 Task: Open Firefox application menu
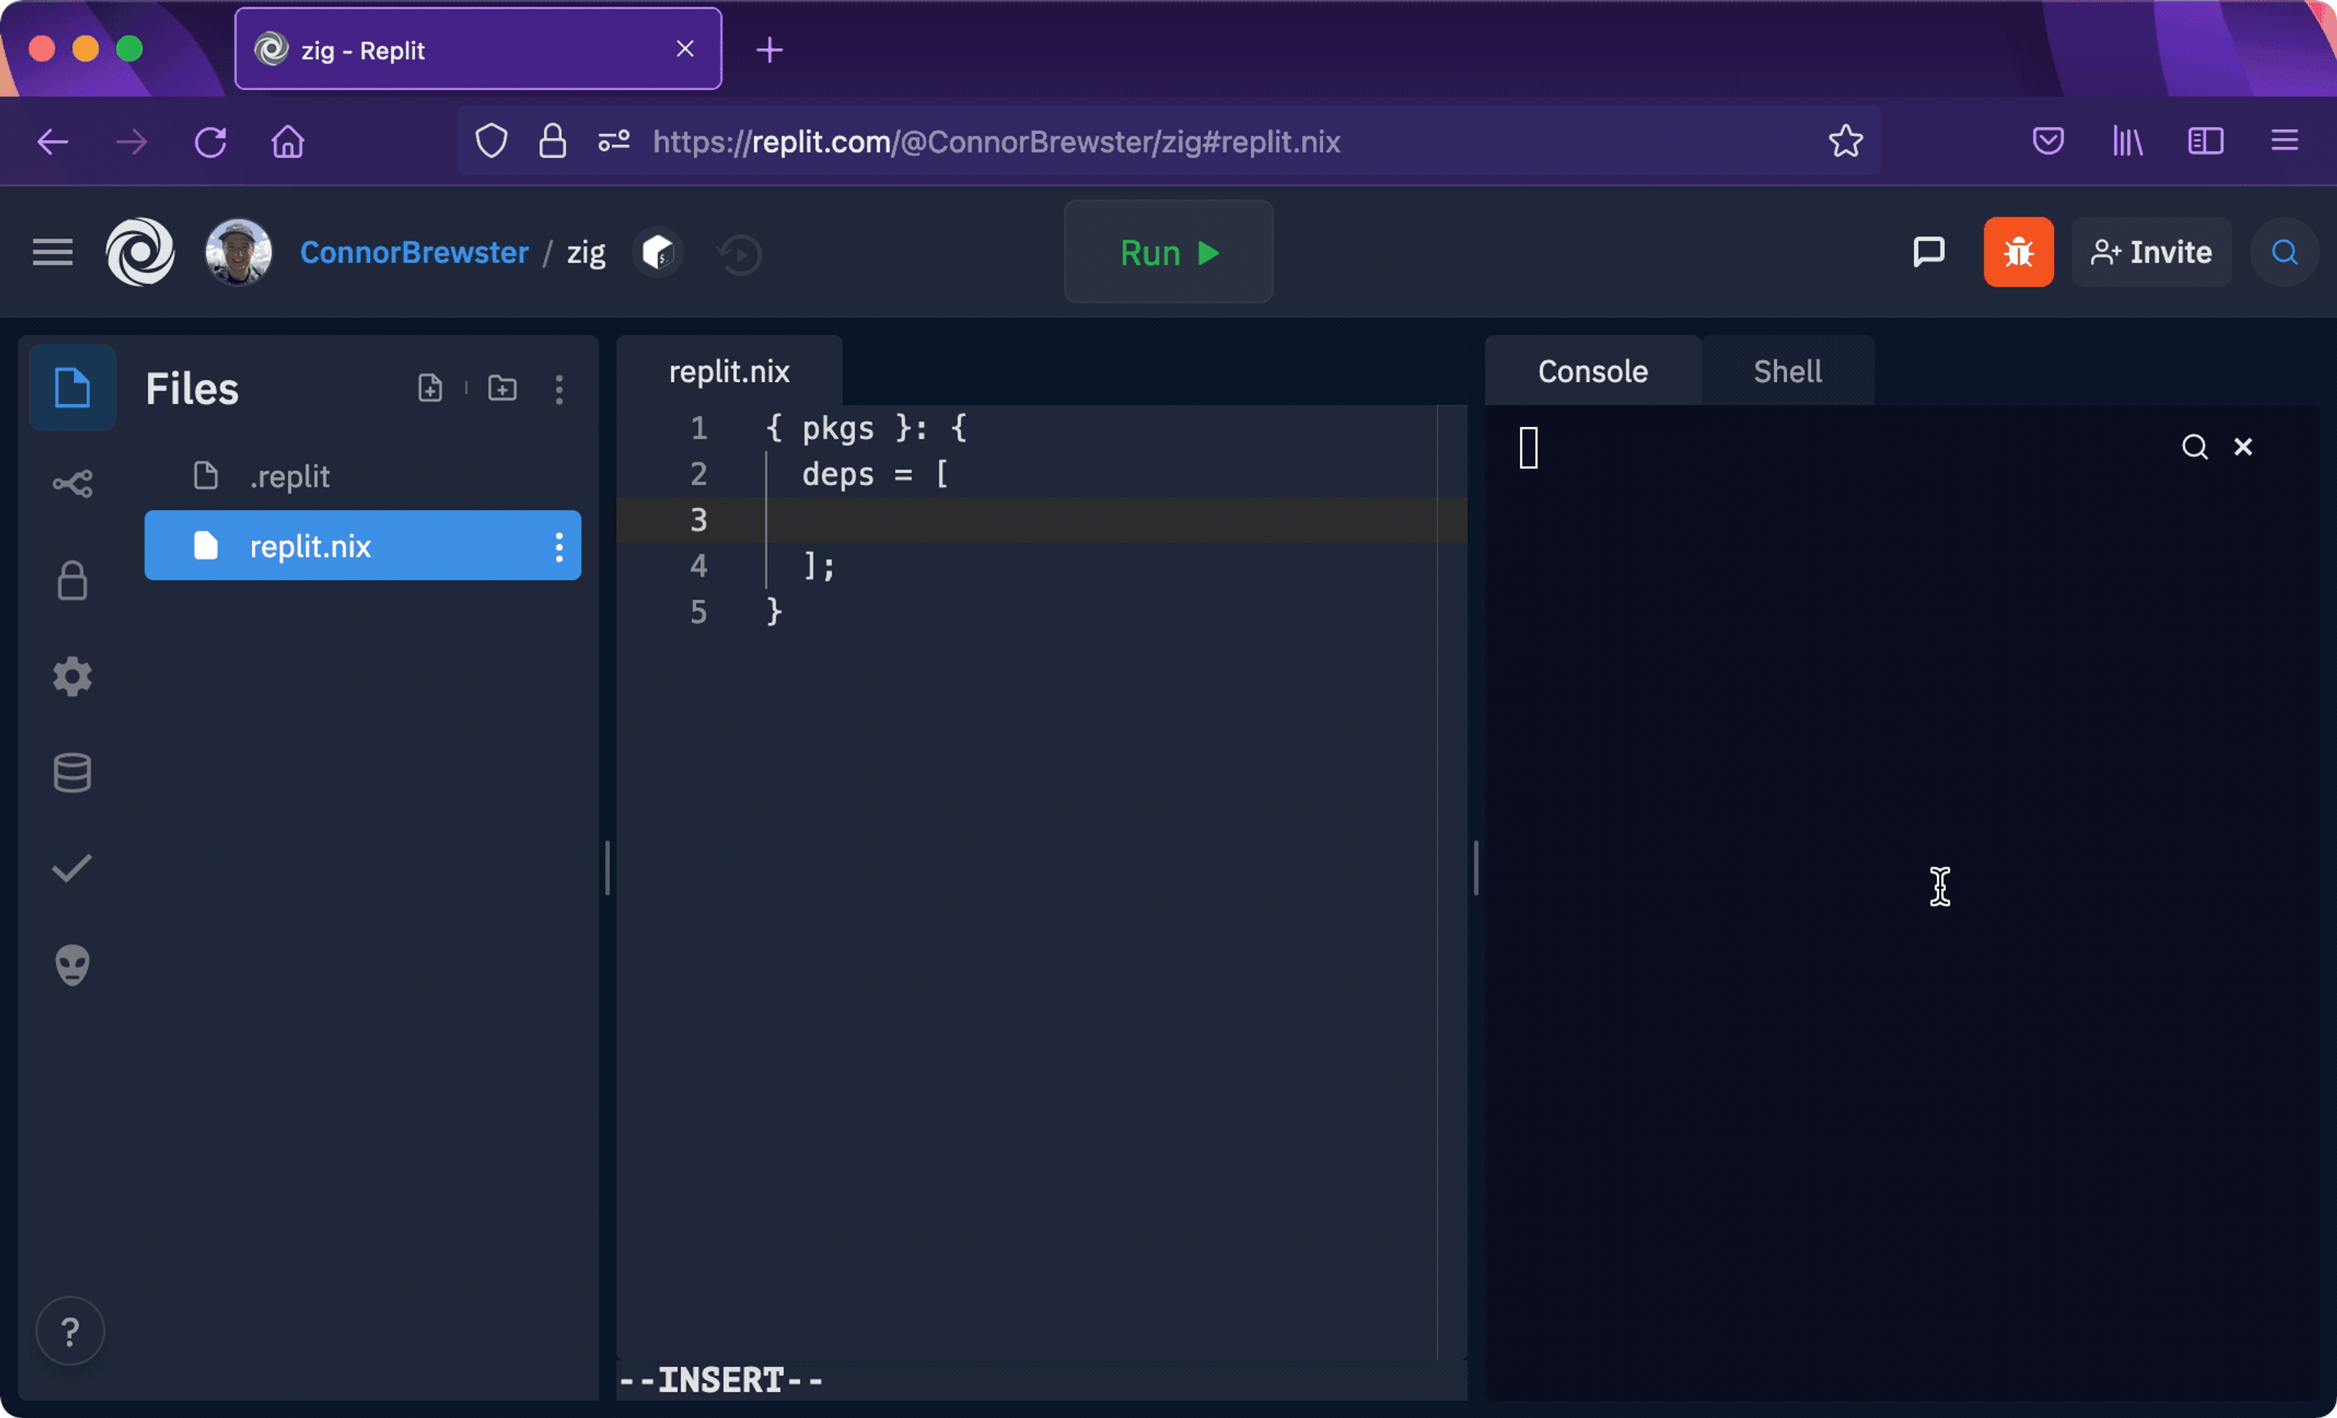(x=2284, y=141)
